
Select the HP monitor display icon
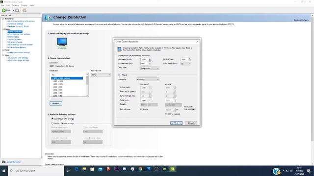[x=62, y=42]
